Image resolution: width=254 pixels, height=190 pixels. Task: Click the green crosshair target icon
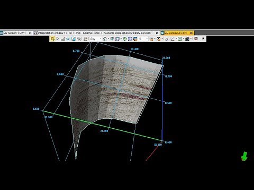[x=125, y=39]
